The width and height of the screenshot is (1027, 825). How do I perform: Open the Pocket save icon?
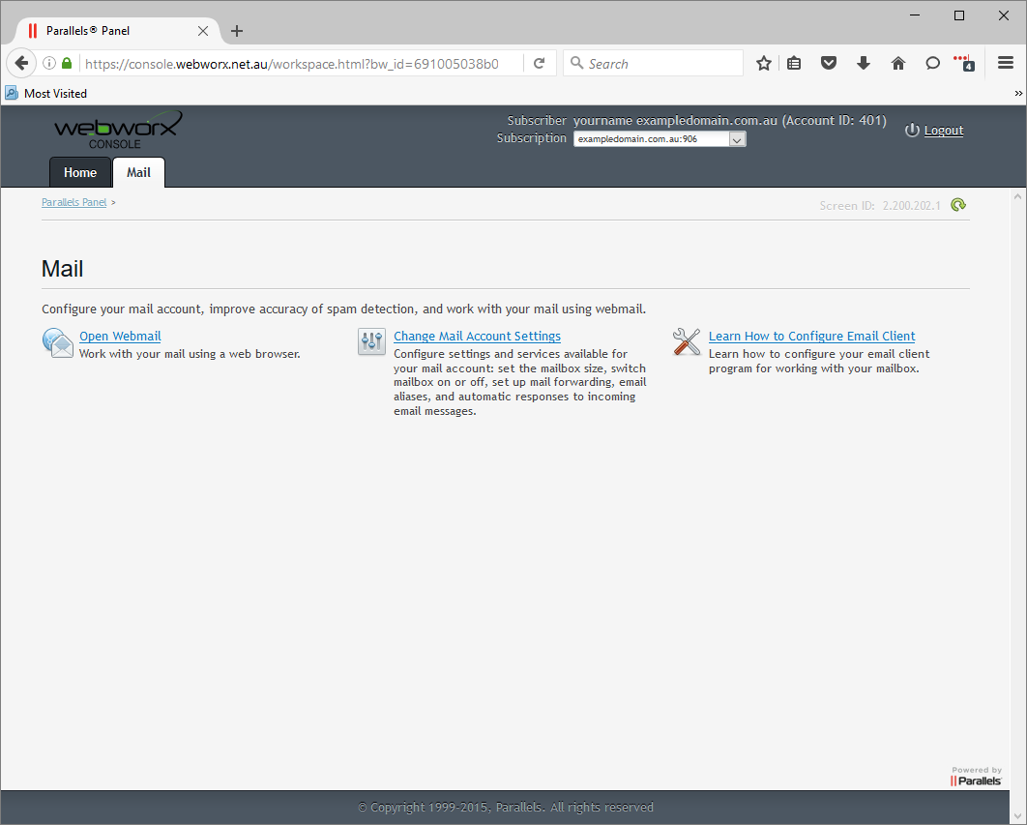[829, 64]
